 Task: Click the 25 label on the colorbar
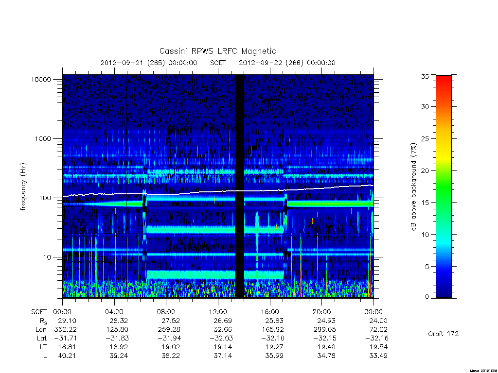point(425,139)
